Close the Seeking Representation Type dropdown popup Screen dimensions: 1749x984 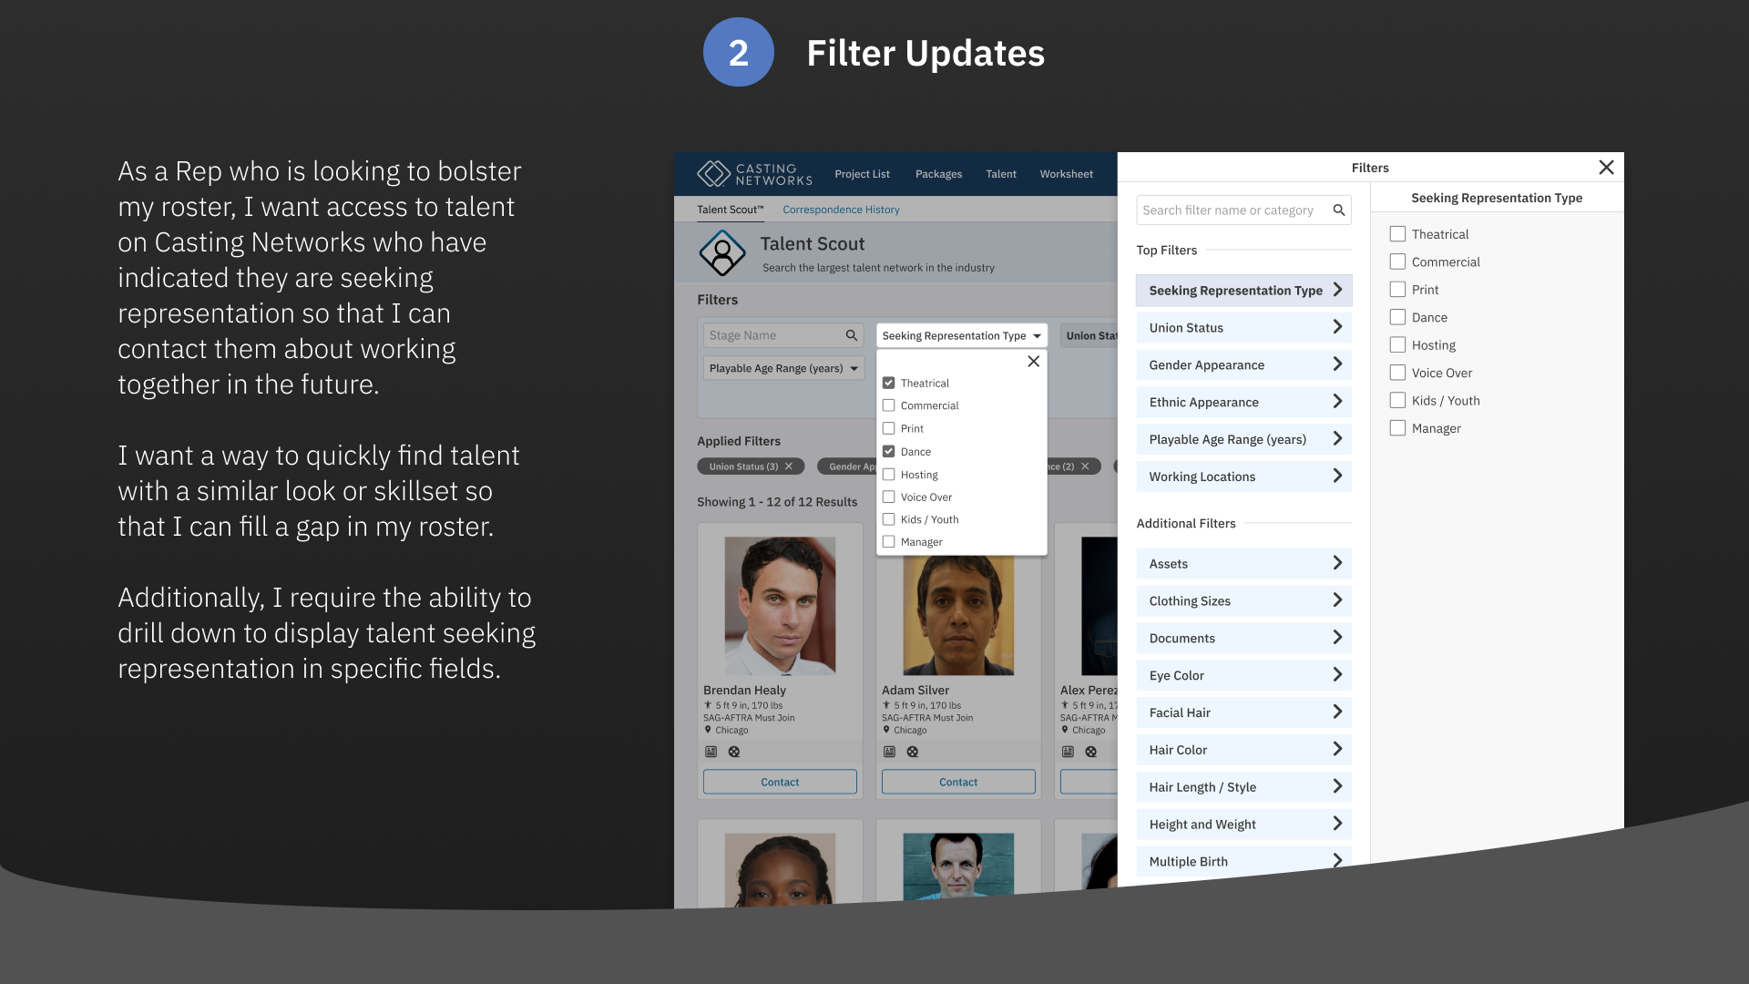pyautogui.click(x=1033, y=362)
